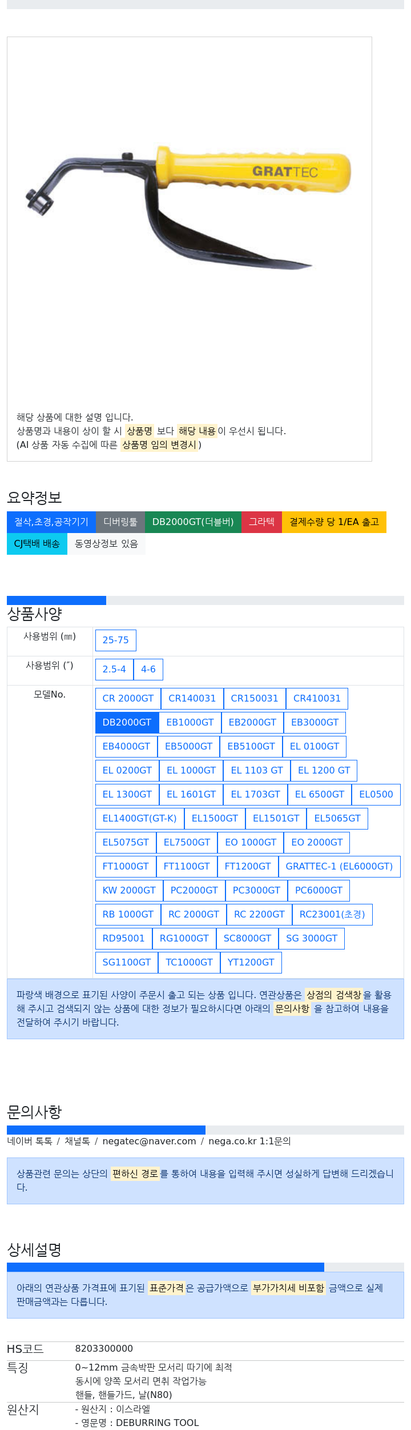Select model RD95001
This screenshot has width=411, height=1430.
(124, 939)
